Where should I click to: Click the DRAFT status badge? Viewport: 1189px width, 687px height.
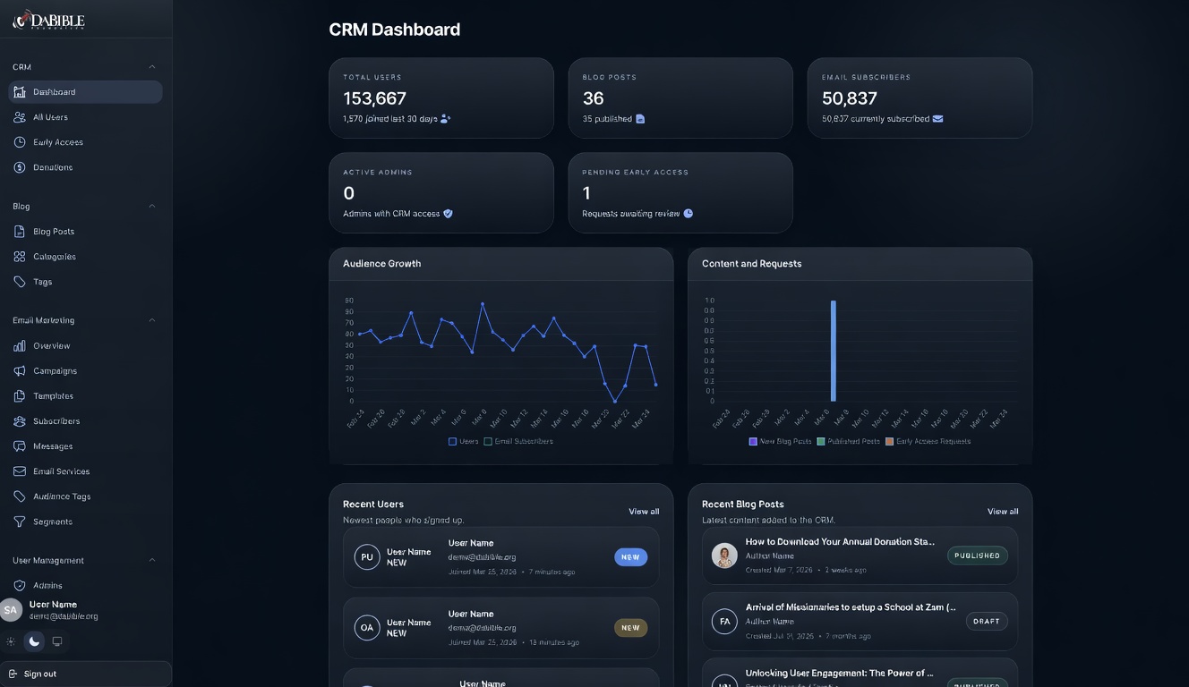[987, 621]
